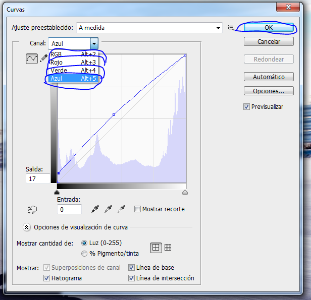Screen dimensions: 311x300
Task: Uncheck Línea de intersección option
Action: tap(131, 278)
